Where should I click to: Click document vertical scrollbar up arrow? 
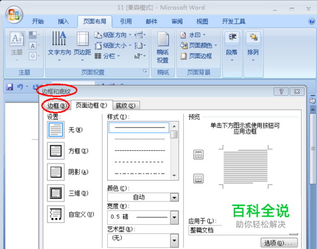pyautogui.click(x=313, y=110)
